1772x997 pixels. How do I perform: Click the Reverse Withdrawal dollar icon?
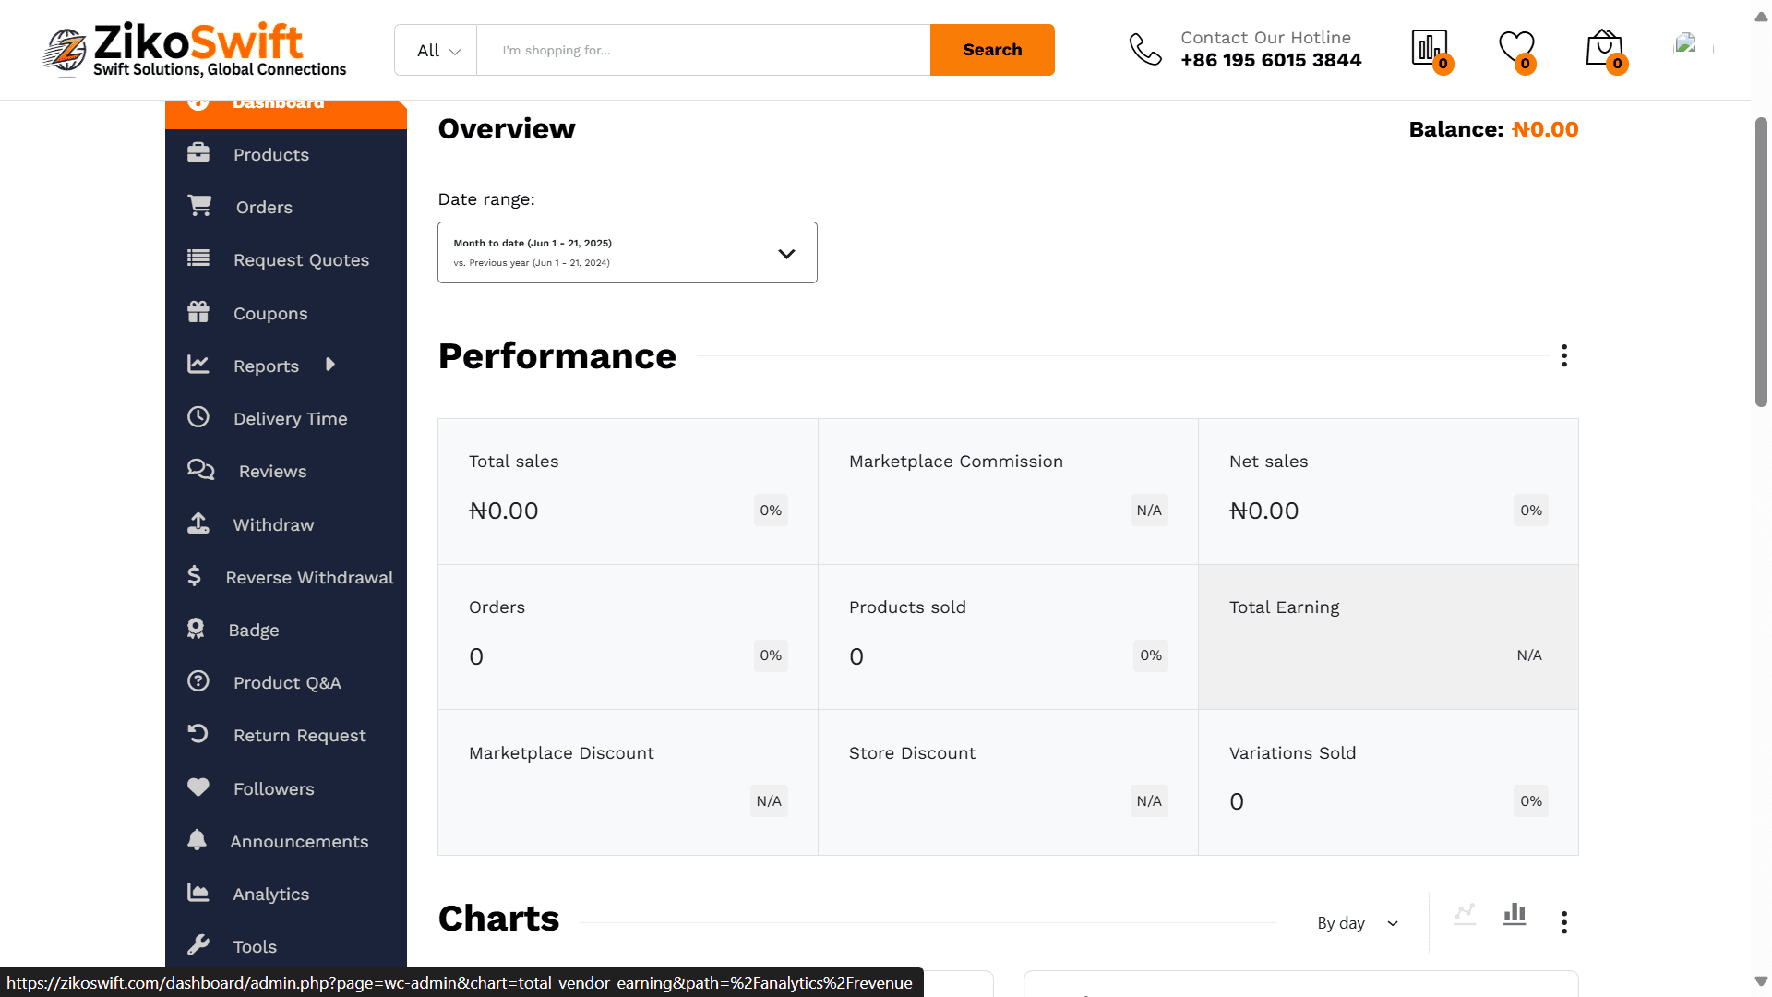click(194, 576)
